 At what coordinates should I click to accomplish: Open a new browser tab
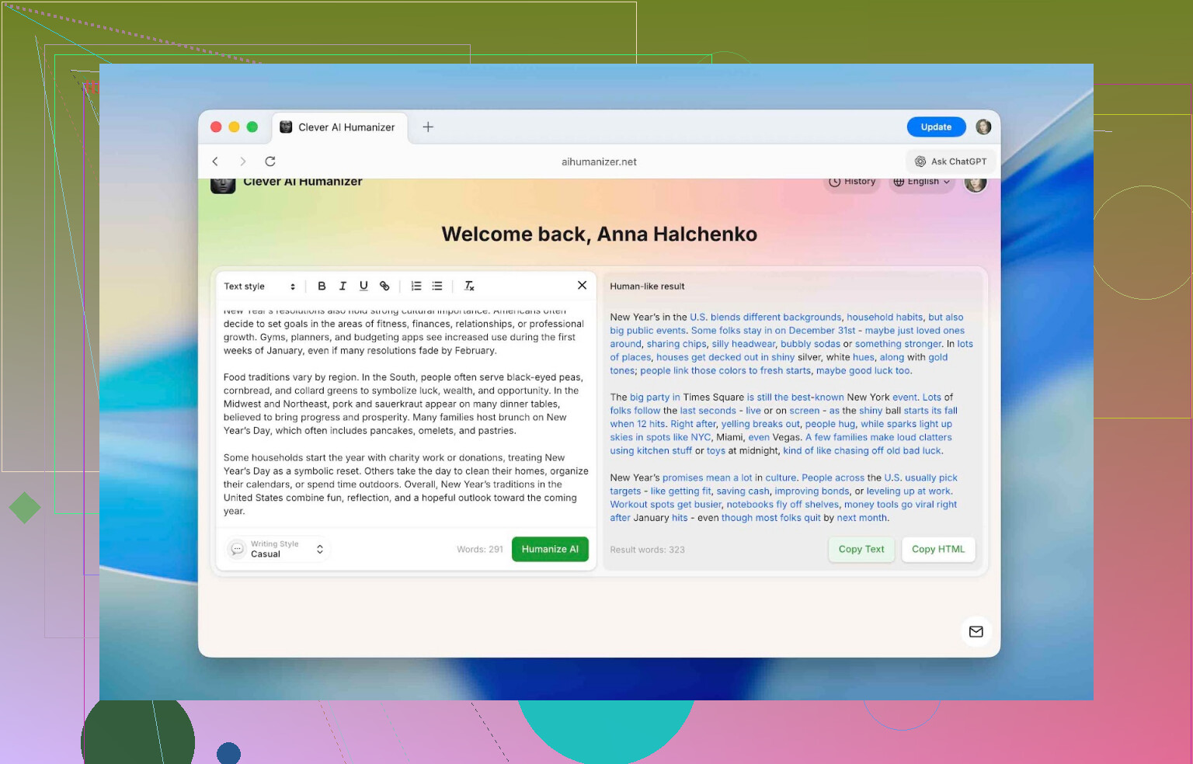point(428,127)
